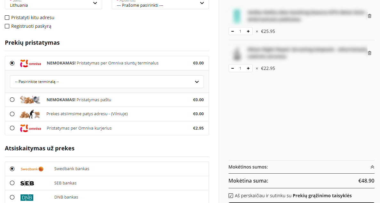Collapse the Mokėtinos sumos section
380x203 pixels.
click(372, 167)
